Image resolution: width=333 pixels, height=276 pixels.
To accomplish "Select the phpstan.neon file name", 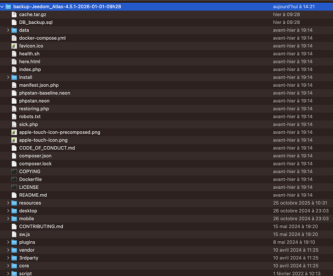I will click(x=34, y=101).
